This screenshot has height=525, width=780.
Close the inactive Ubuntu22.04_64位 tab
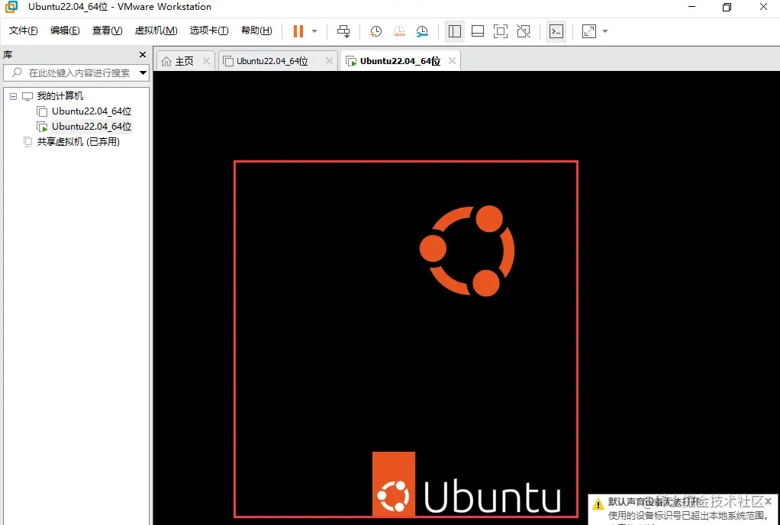(x=329, y=60)
